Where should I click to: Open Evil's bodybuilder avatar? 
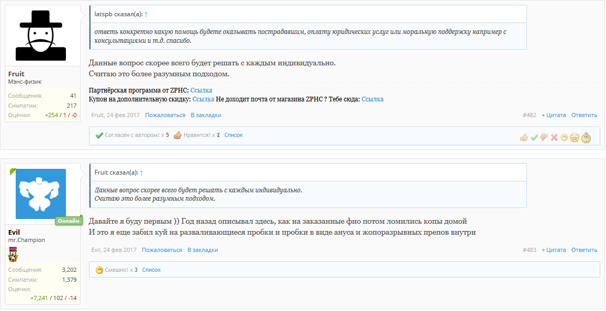(x=41, y=194)
